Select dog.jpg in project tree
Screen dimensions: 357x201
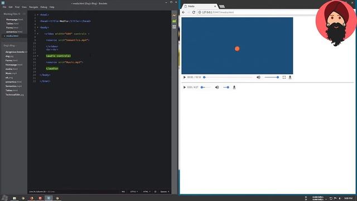point(9,56)
